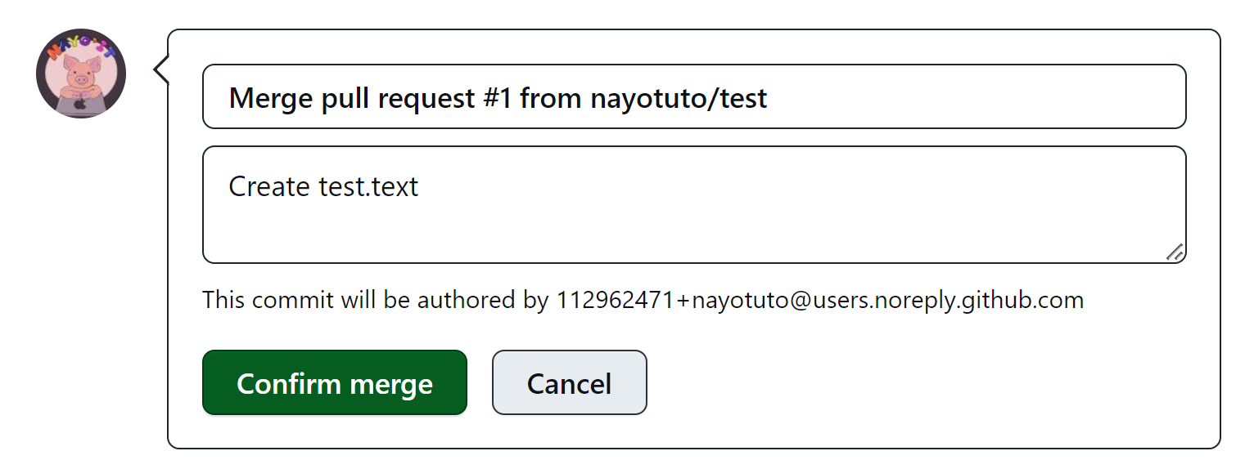Place cursor on "test.text" in description

tap(368, 187)
